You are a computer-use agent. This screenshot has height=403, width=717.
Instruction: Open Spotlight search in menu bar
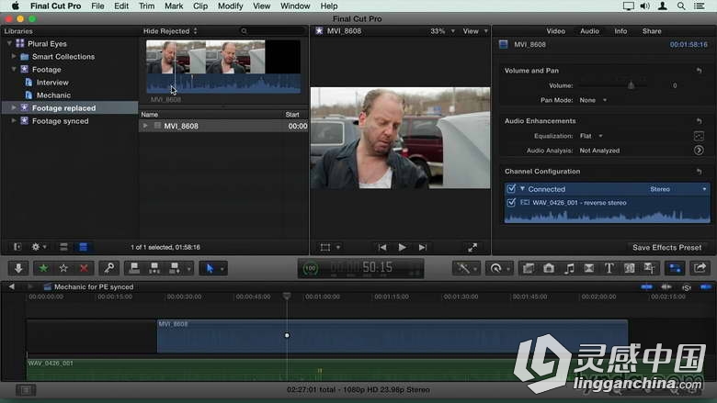point(681,6)
